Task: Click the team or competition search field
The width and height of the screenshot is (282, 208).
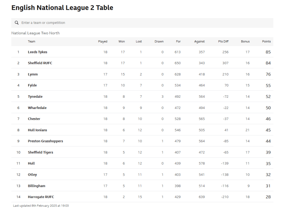Action: (x=137, y=23)
